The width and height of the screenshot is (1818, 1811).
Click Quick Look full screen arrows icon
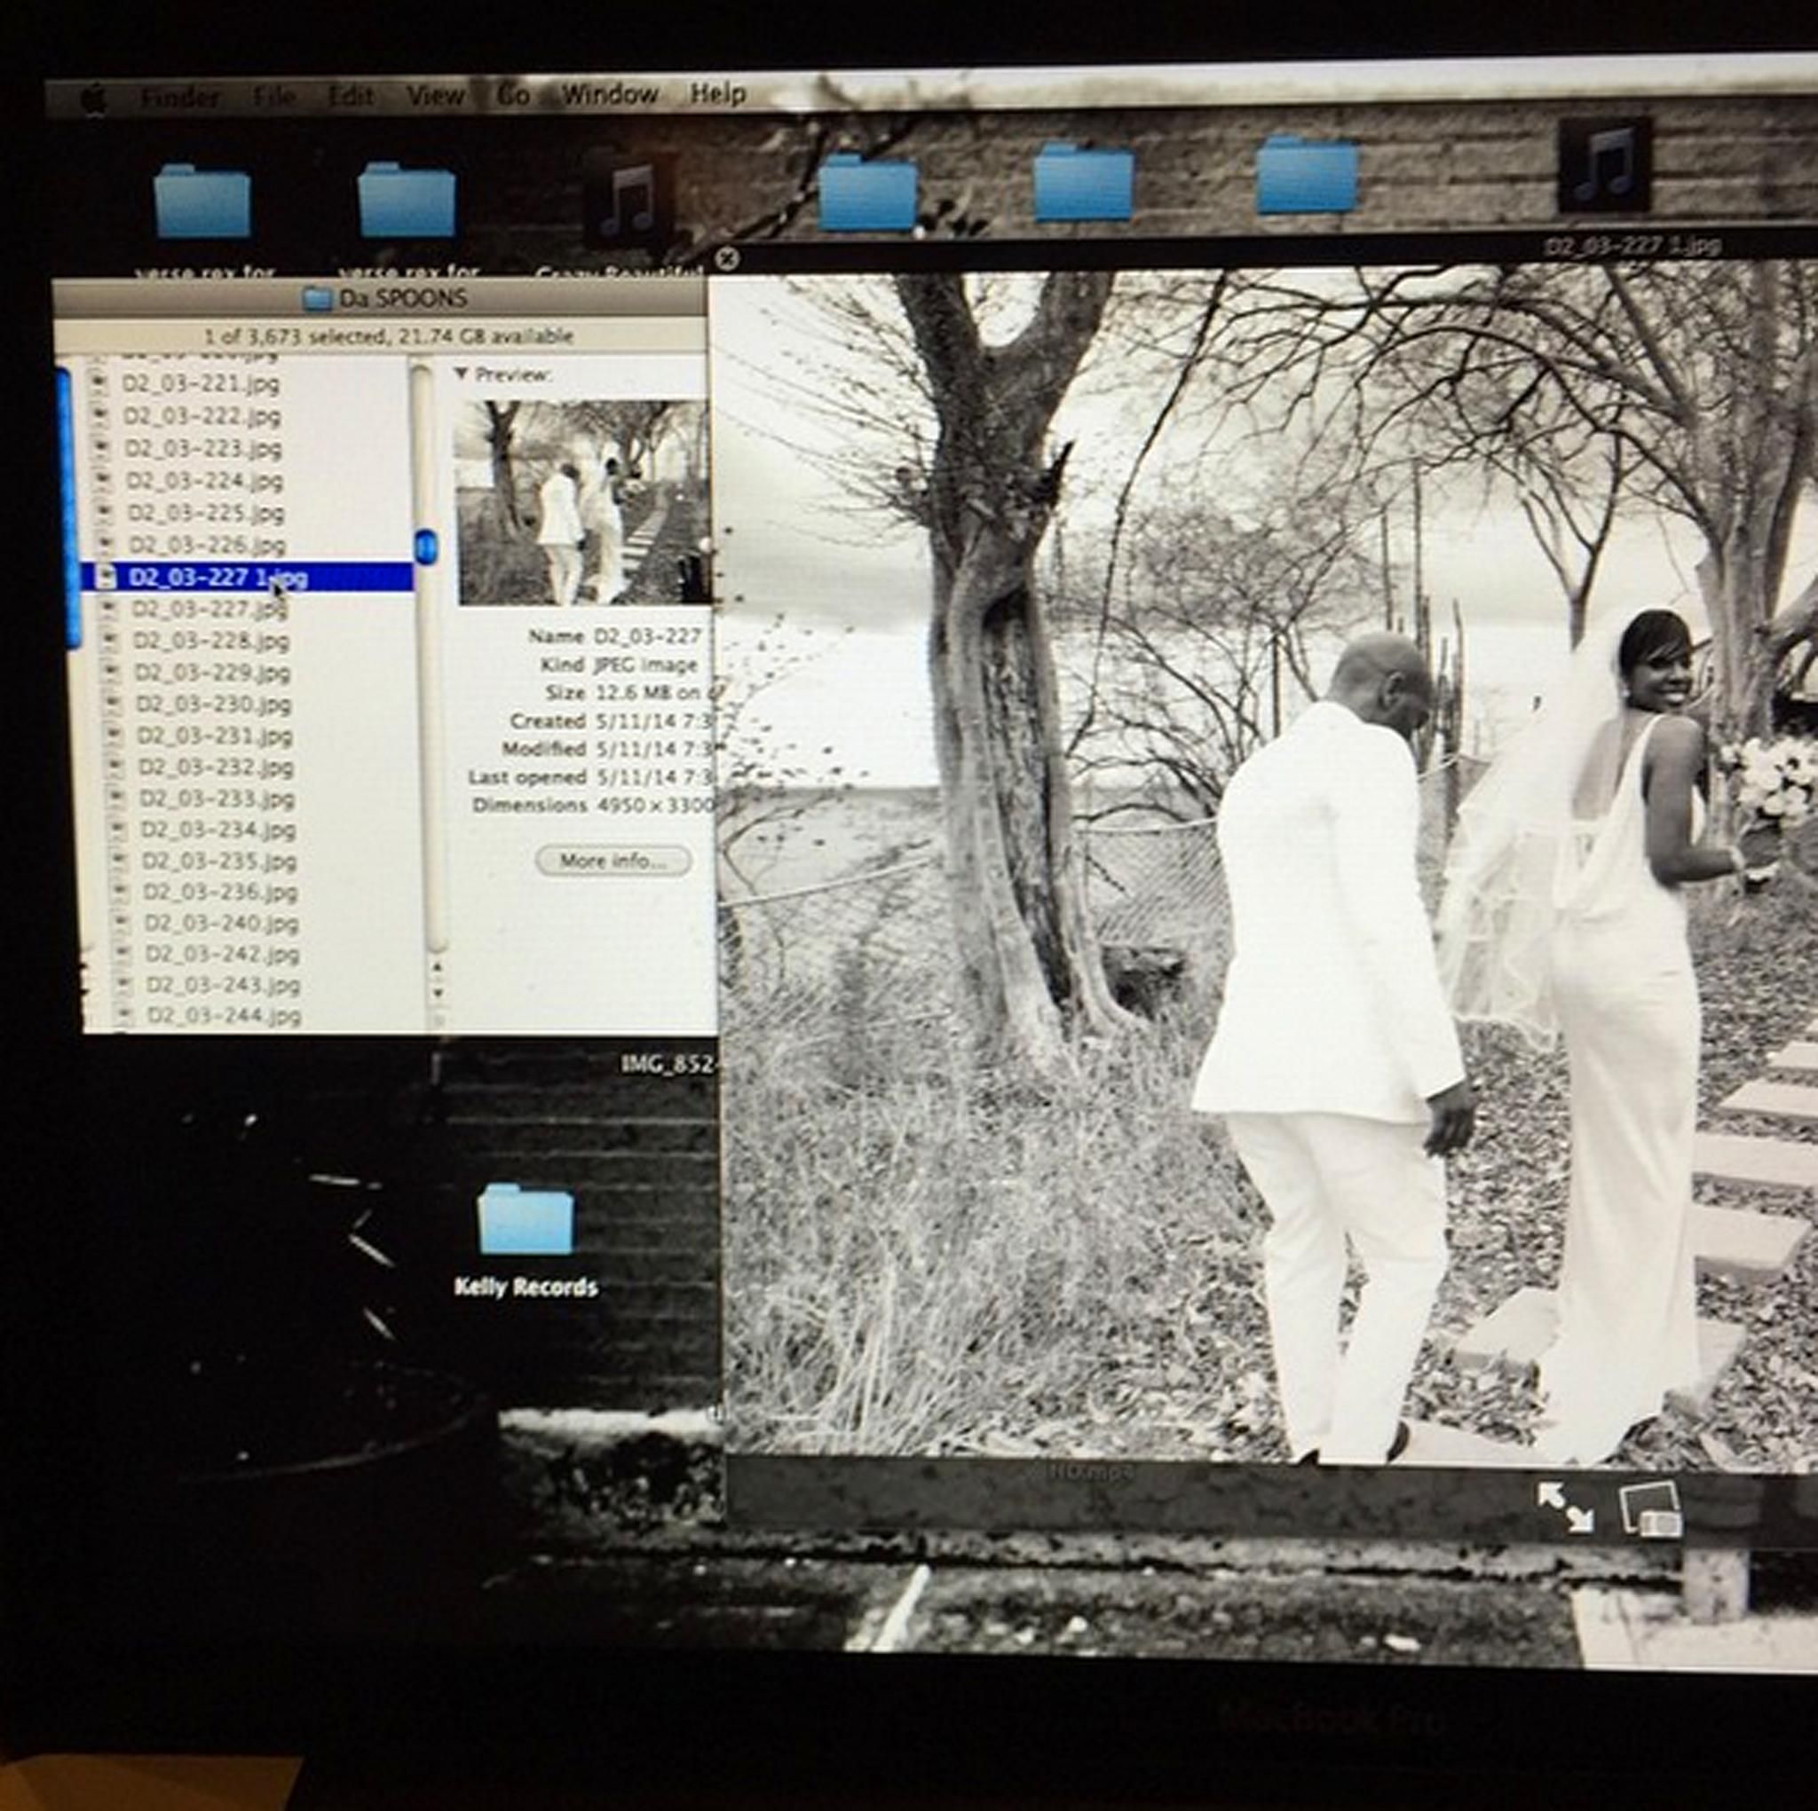click(1564, 1508)
